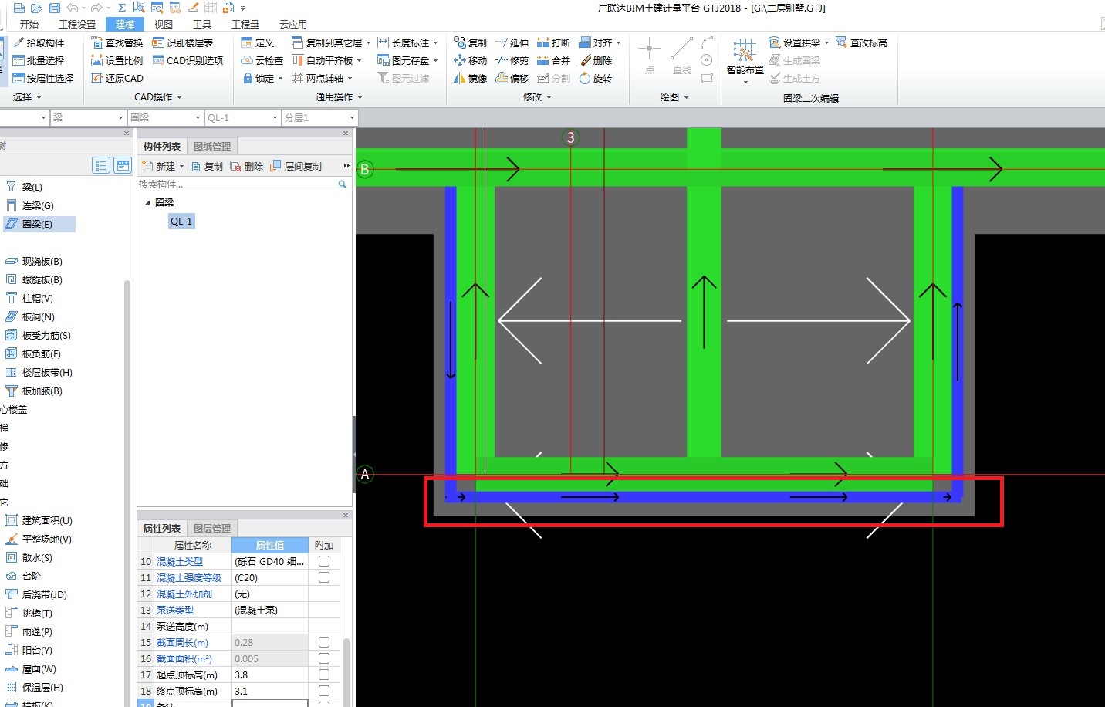
Task: Select the 复制 copy tool in modify group
Action: point(471,42)
